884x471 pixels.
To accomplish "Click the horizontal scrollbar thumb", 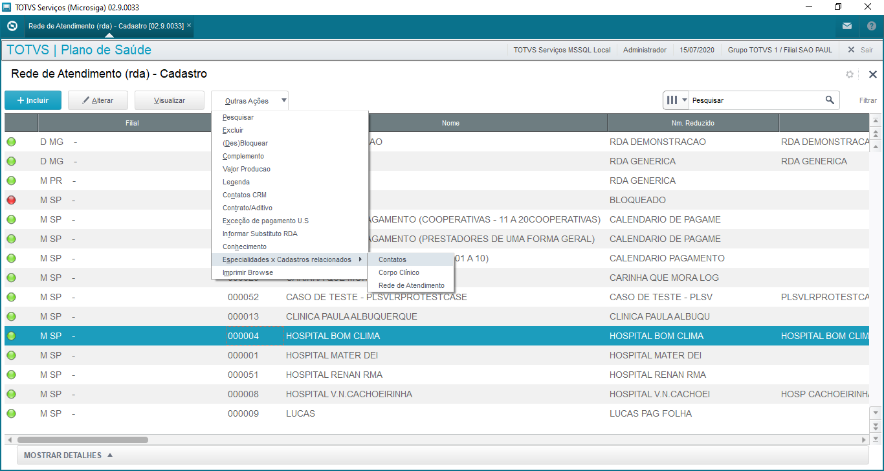I will (x=83, y=440).
